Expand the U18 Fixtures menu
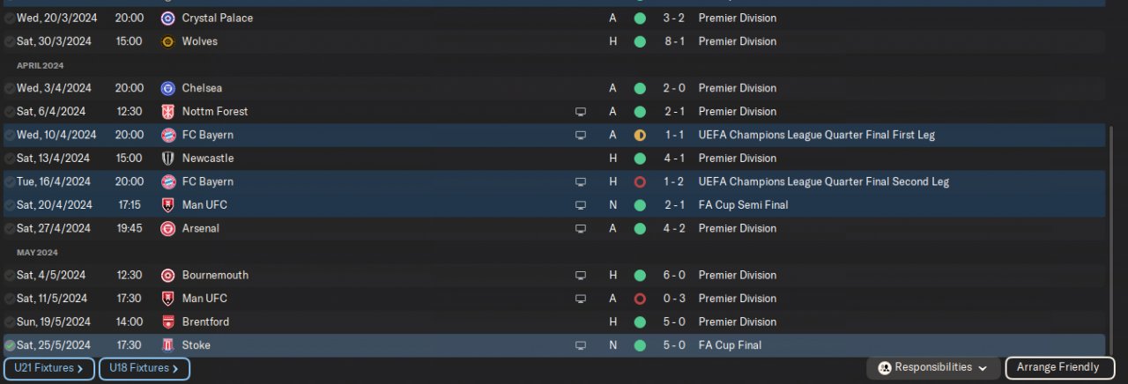 click(x=144, y=368)
